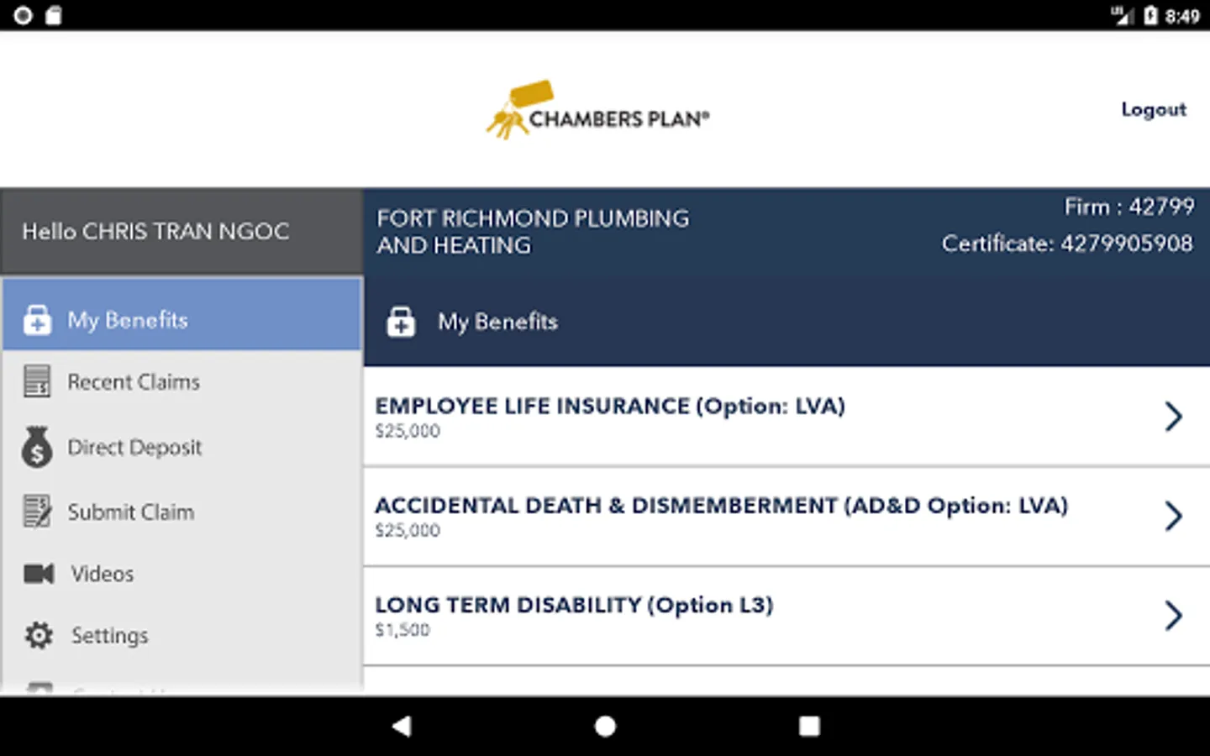The width and height of the screenshot is (1210, 756).
Task: Expand Accidental Death & Dismemberment chevron
Action: coord(1174,516)
